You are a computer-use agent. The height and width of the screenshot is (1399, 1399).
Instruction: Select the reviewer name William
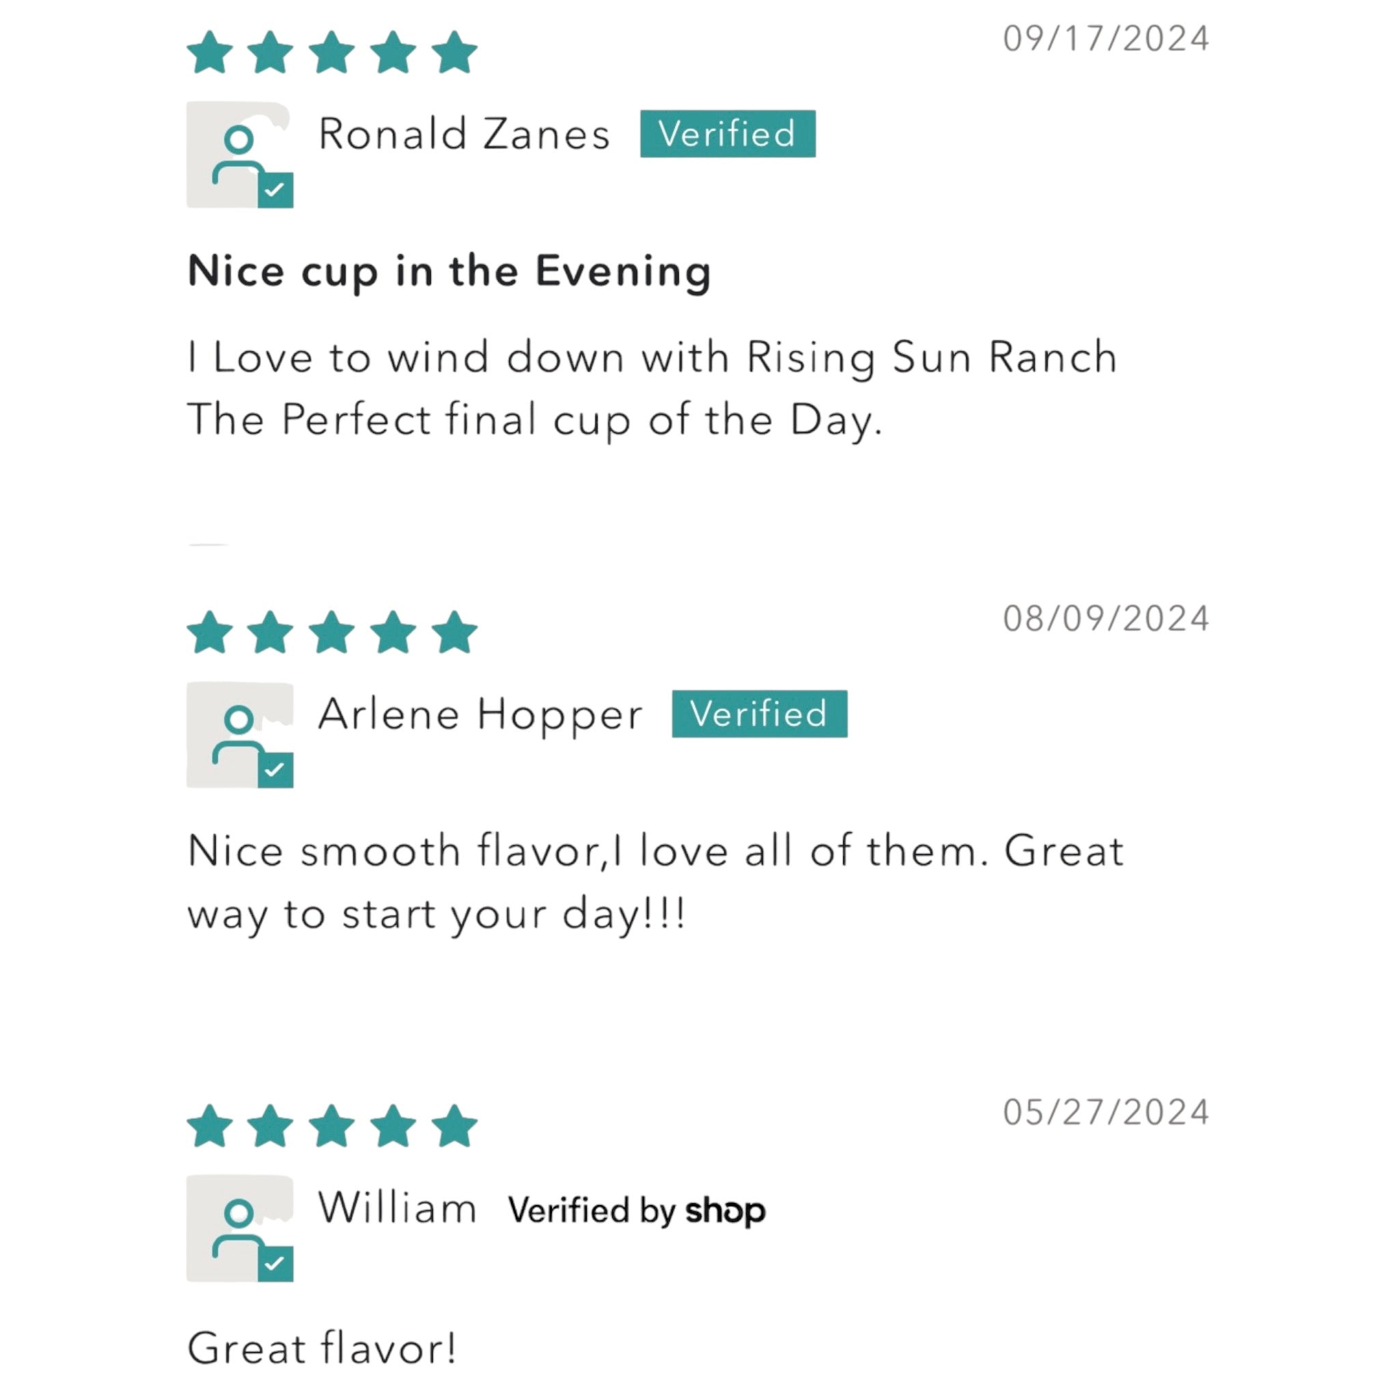398,1208
